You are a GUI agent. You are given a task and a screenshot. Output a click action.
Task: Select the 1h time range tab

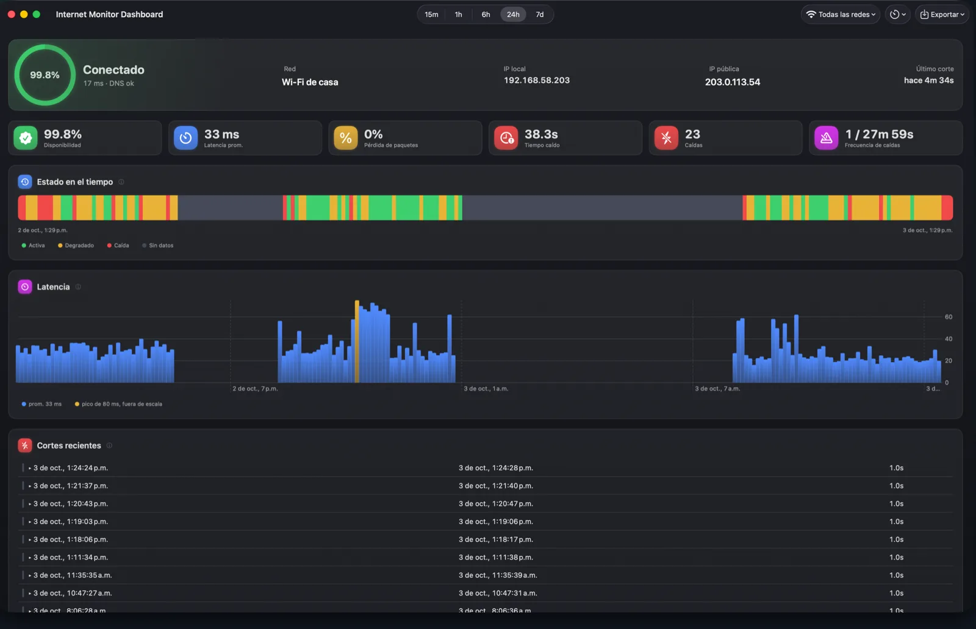(x=458, y=14)
